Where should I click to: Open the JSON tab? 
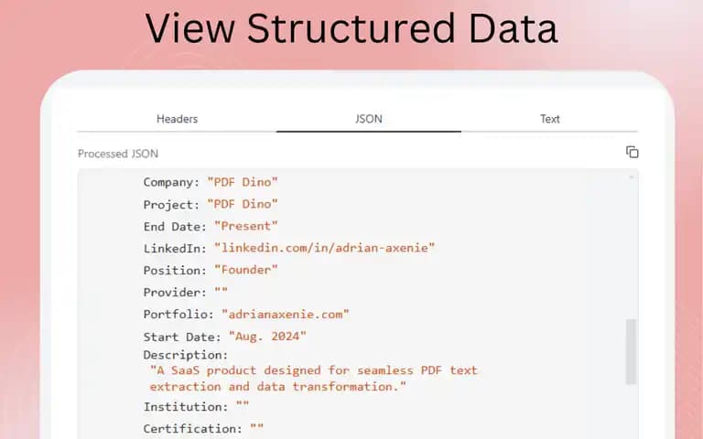[369, 119]
